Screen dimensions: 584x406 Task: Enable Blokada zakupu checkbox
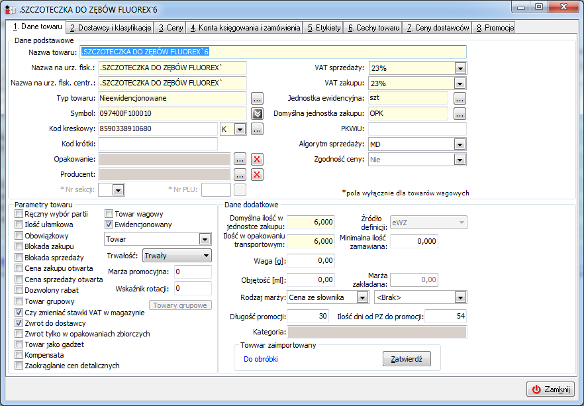pyautogui.click(x=19, y=246)
